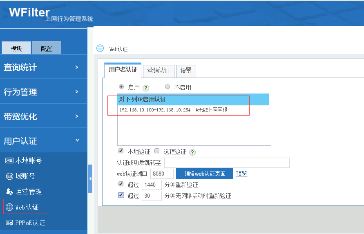Toggle the 本地验证 checkbox
The height and width of the screenshot is (234, 364).
pos(121,151)
